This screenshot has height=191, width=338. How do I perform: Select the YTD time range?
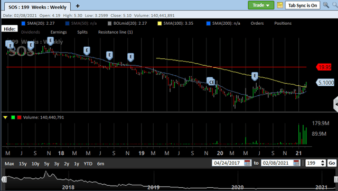pos(88,164)
